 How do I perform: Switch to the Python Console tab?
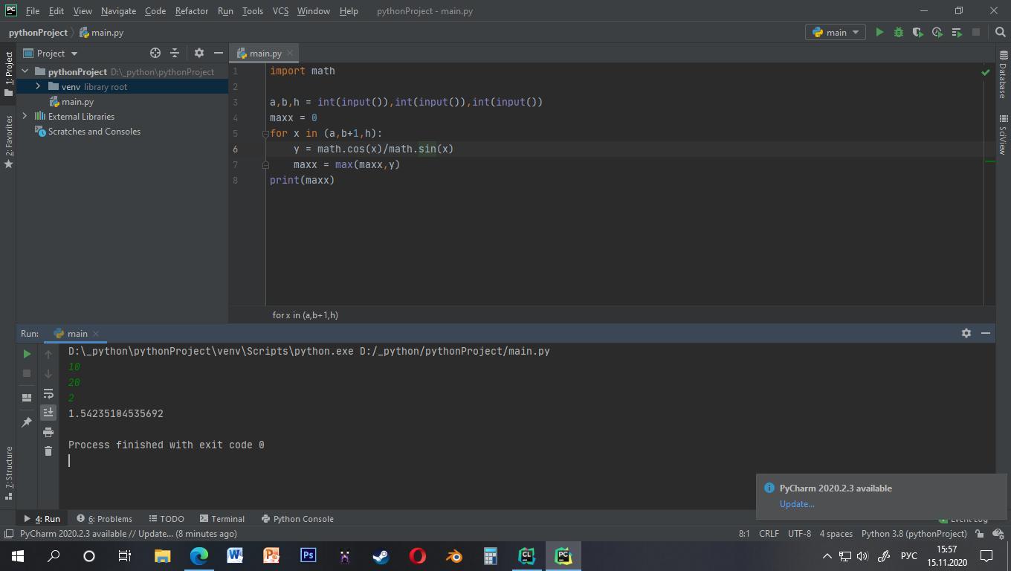[x=297, y=518]
